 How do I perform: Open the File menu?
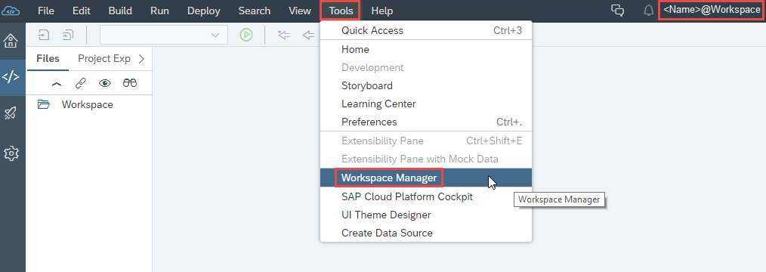pyautogui.click(x=46, y=11)
